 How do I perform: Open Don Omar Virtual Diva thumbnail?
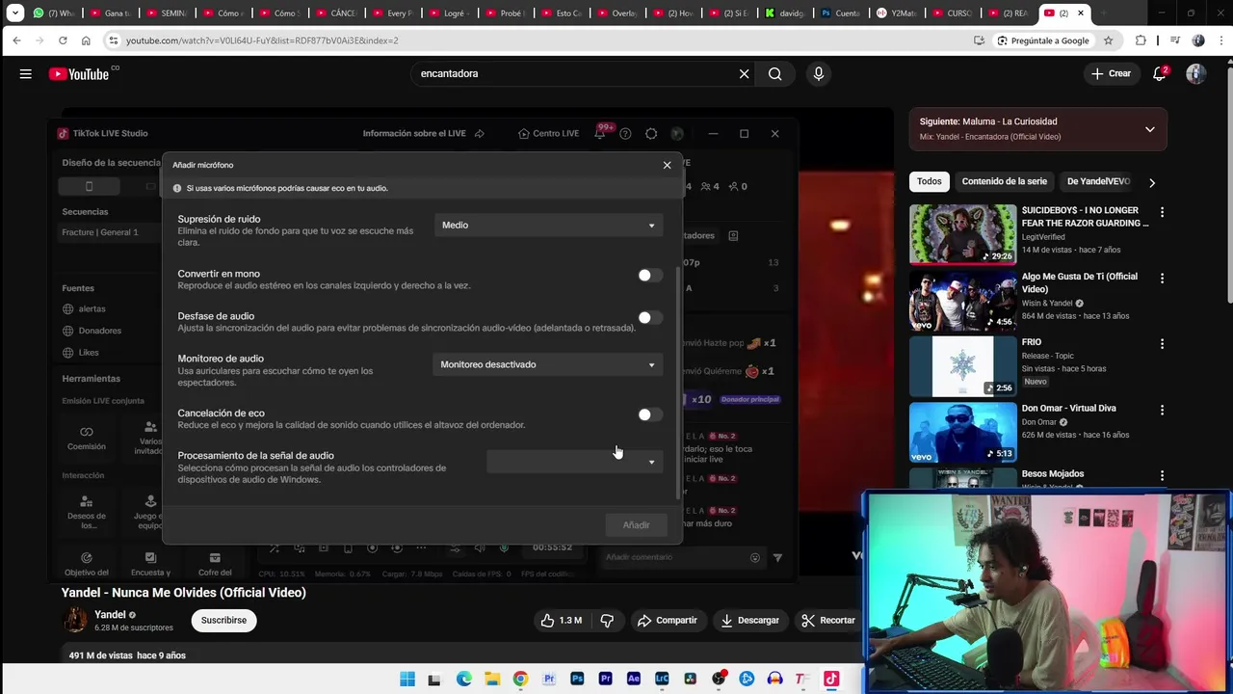coord(963,432)
